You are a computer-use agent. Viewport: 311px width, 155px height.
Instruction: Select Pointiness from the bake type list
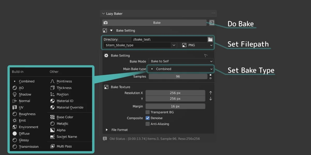click(x=64, y=81)
